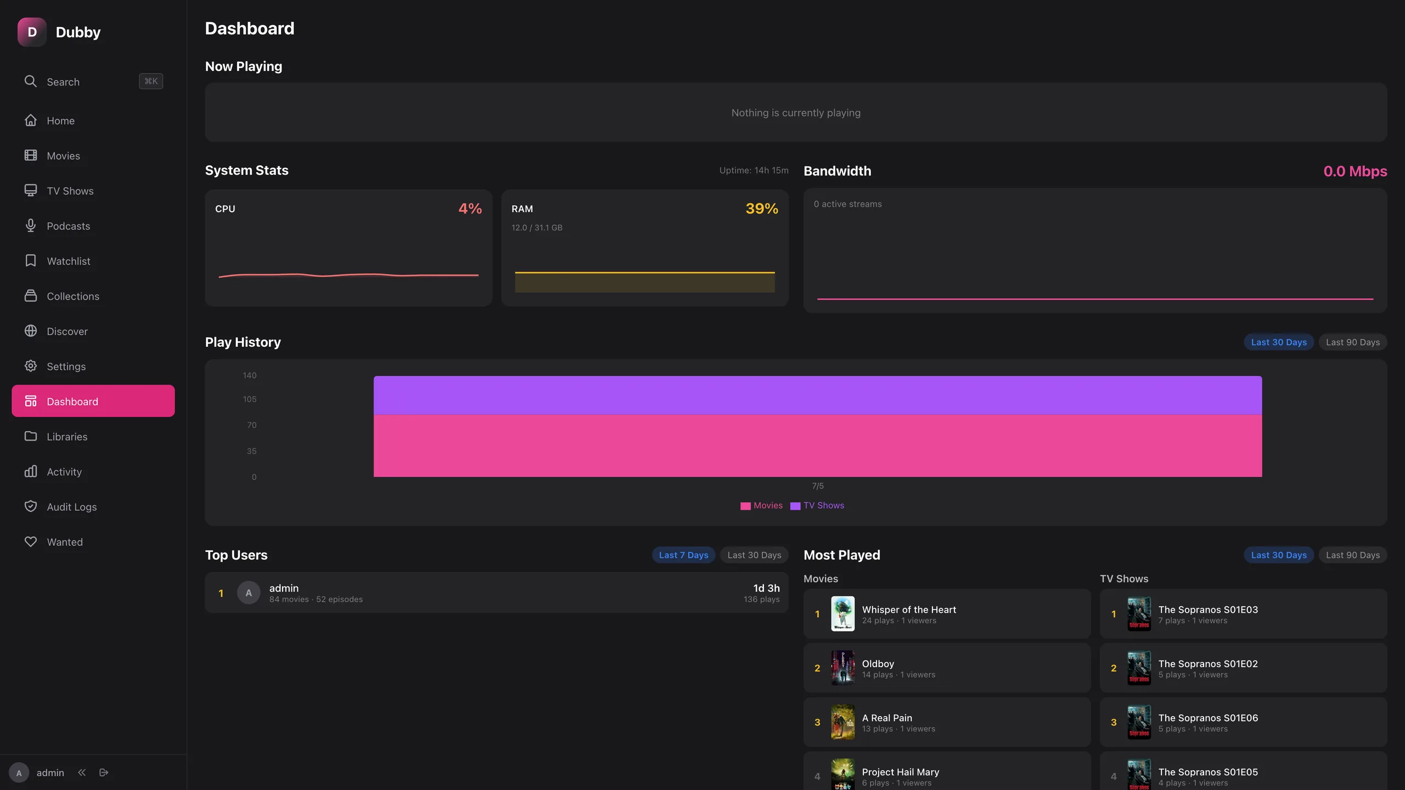Click The Sopranos S01E05 title

1208,772
